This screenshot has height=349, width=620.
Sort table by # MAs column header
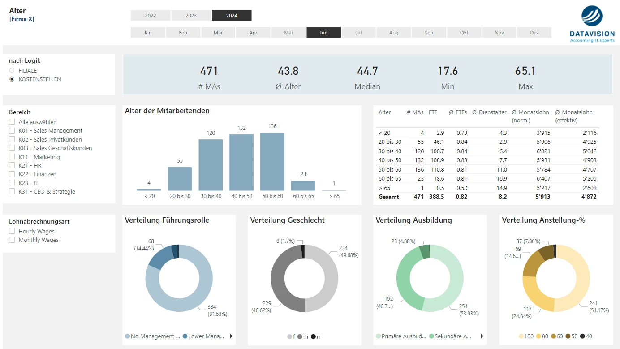[415, 112]
